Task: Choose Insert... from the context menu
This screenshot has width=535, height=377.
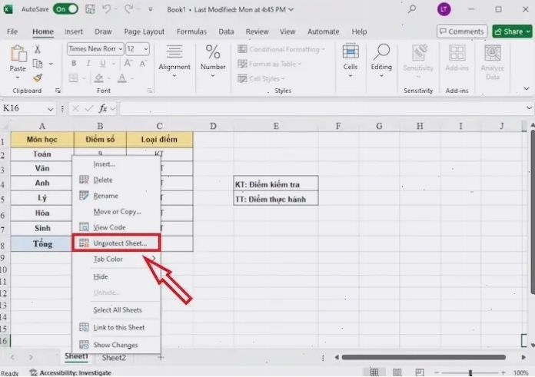Action: [x=116, y=164]
